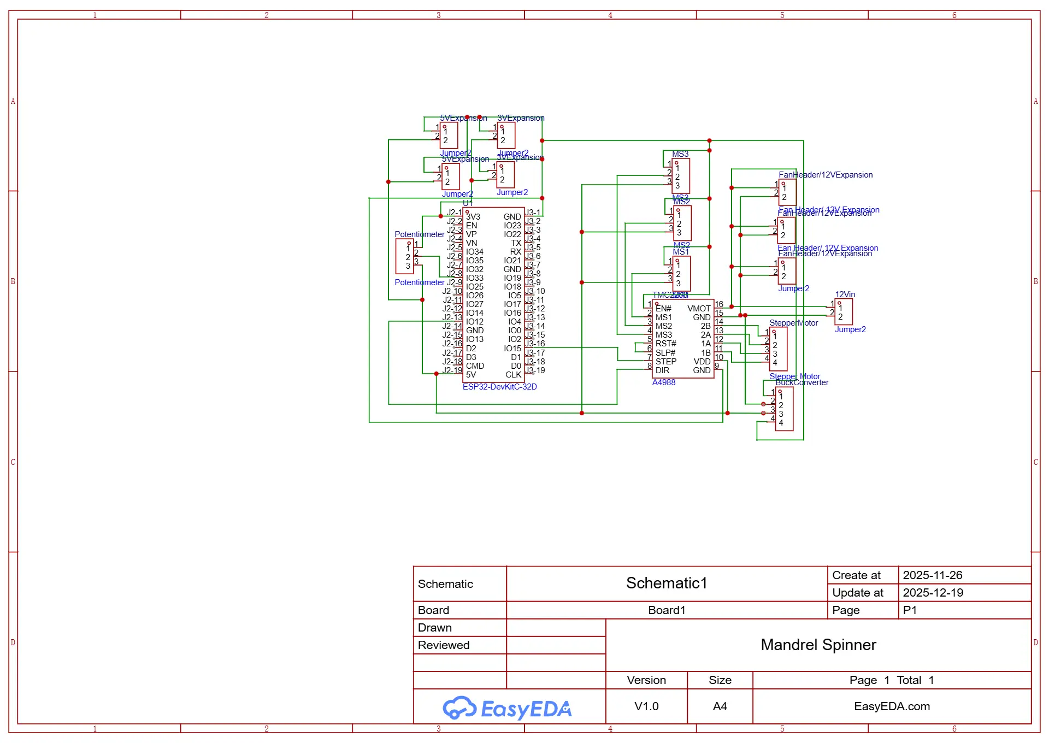Select the Schematic1 title text
Image resolution: width=1049 pixels, height=743 pixels.
[667, 583]
